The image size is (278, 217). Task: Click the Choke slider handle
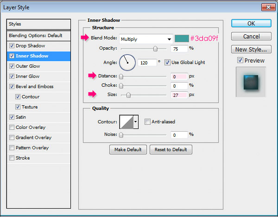pyautogui.click(x=121, y=86)
